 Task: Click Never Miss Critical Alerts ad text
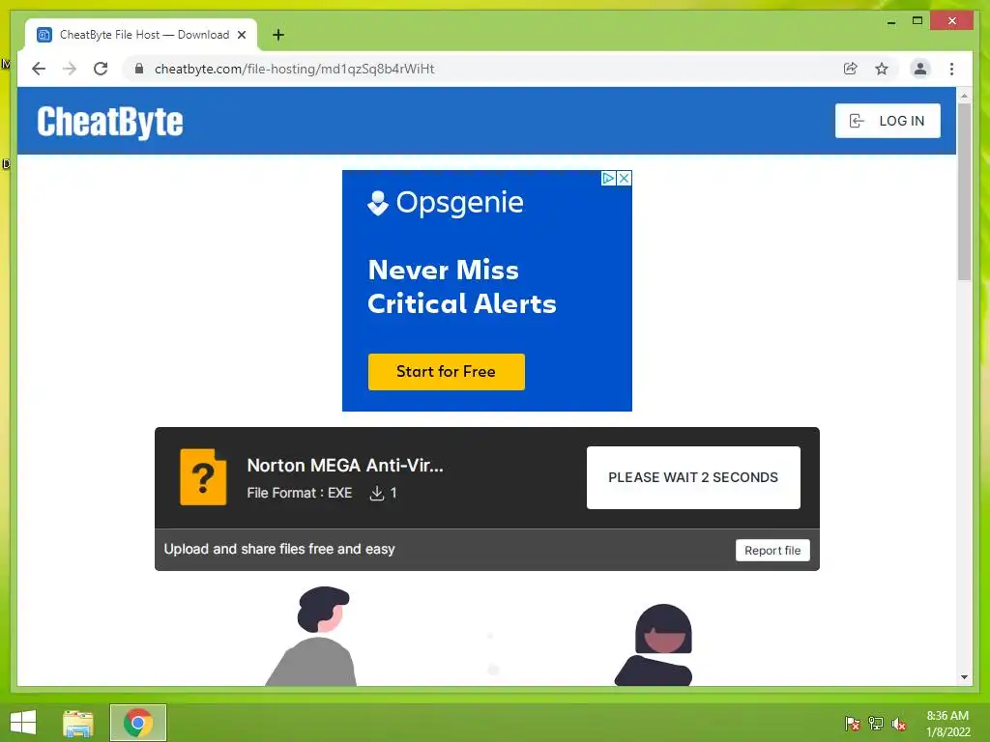(x=461, y=286)
